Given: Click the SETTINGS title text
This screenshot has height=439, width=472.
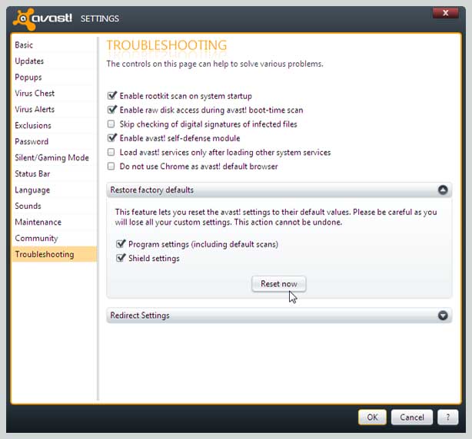Looking at the screenshot, I should tap(100, 18).
